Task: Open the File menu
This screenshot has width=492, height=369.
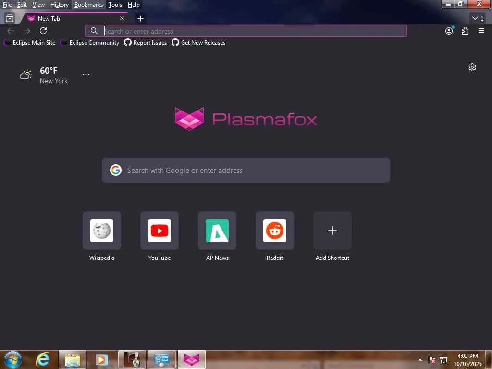Action: point(7,5)
